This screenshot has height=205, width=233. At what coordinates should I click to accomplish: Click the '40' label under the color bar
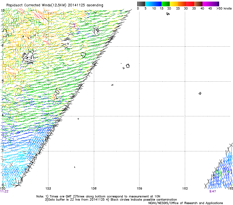coord(202,9)
